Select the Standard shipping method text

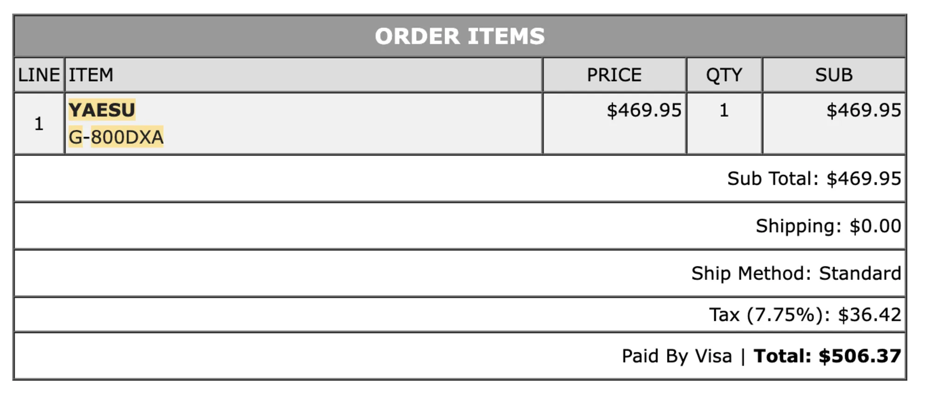point(860,273)
